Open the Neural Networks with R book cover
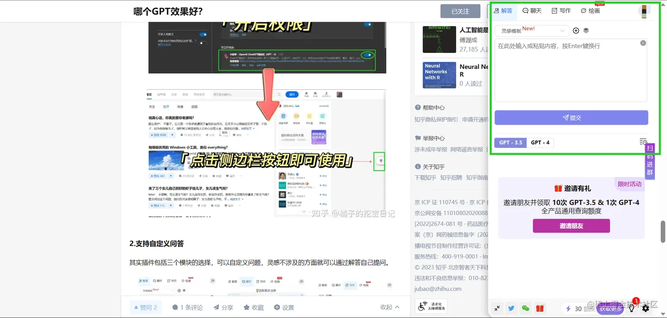The height and width of the screenshot is (318, 667). (x=439, y=75)
